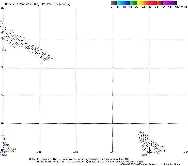Screen dimensions: 188x166
Task: Click the cyan-blue 5-15 knots color segment
Action: click(x=124, y=3)
